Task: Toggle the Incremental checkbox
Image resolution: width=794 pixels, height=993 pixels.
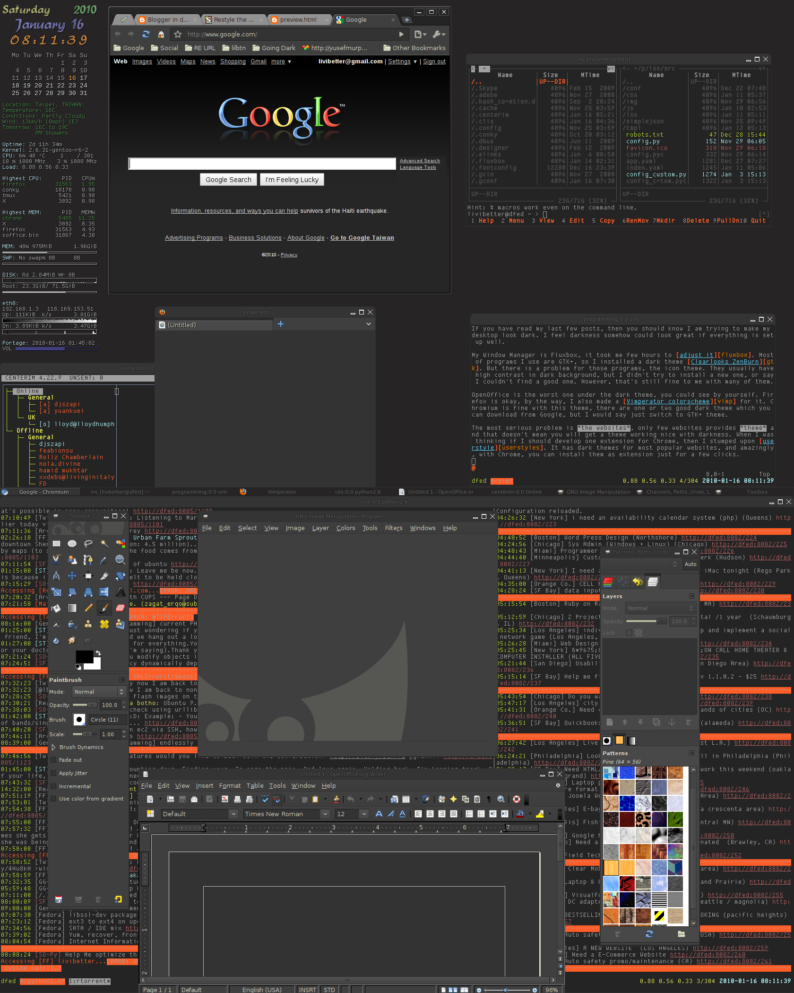Action: [x=53, y=786]
